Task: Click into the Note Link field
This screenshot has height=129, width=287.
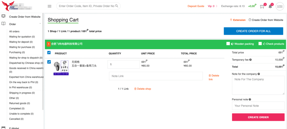Action: [x=156, y=76]
